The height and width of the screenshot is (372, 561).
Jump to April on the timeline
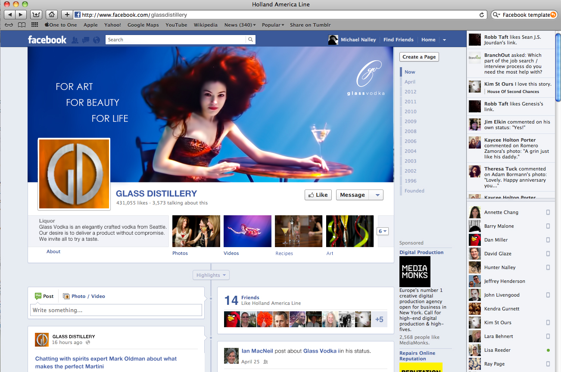click(410, 82)
